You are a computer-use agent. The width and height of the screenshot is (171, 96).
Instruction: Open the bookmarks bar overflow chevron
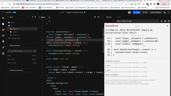tap(153, 8)
